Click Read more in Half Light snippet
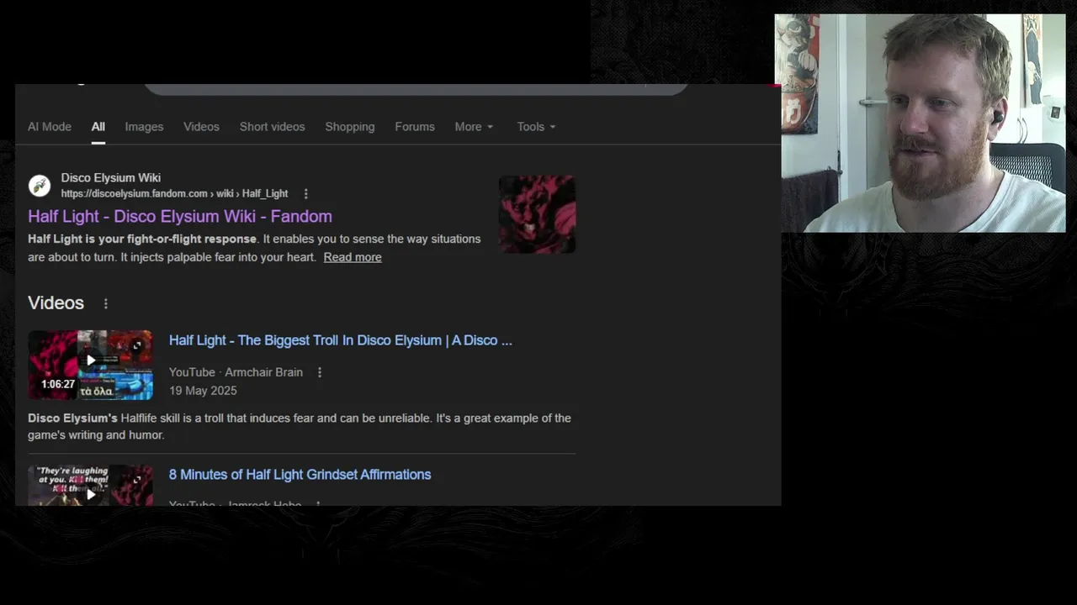 (353, 257)
